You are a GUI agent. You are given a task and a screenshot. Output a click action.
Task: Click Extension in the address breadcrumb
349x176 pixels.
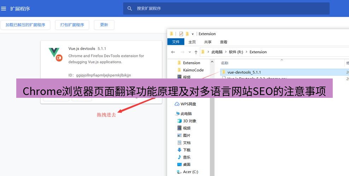point(258,52)
